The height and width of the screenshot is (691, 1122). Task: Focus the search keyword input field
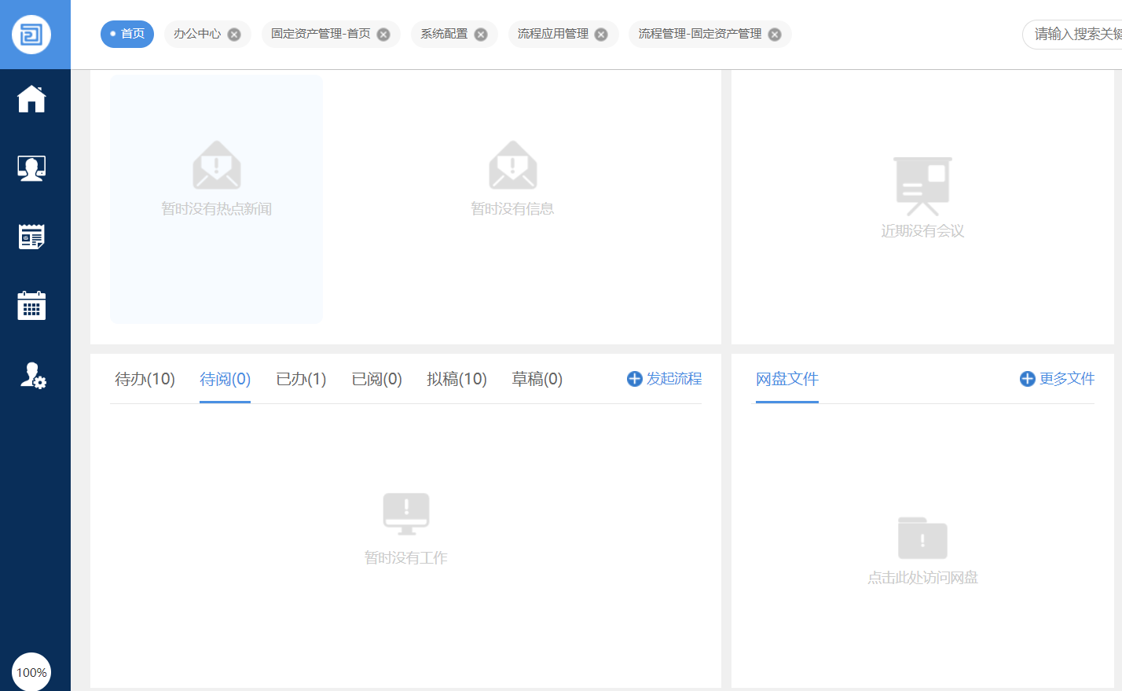pyautogui.click(x=1072, y=35)
